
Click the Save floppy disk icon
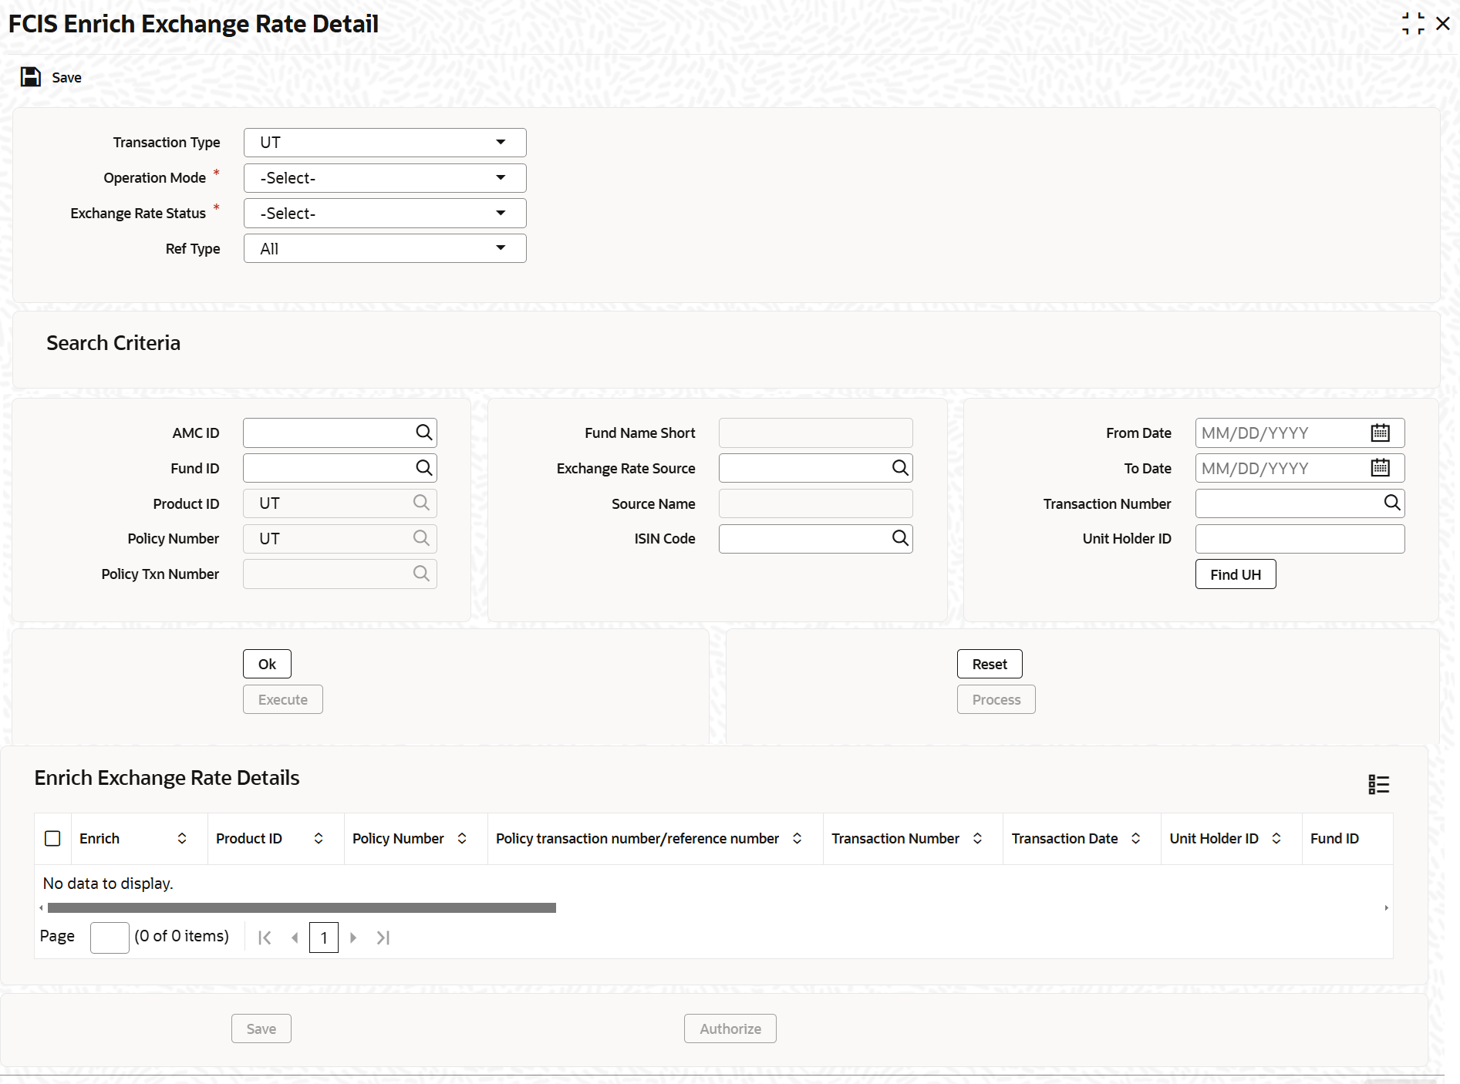(x=31, y=77)
